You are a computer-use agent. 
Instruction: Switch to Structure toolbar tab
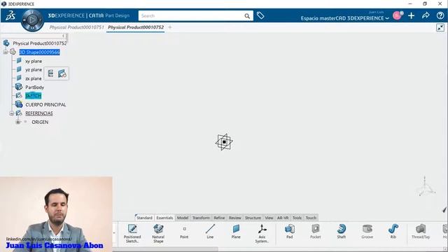(253, 218)
